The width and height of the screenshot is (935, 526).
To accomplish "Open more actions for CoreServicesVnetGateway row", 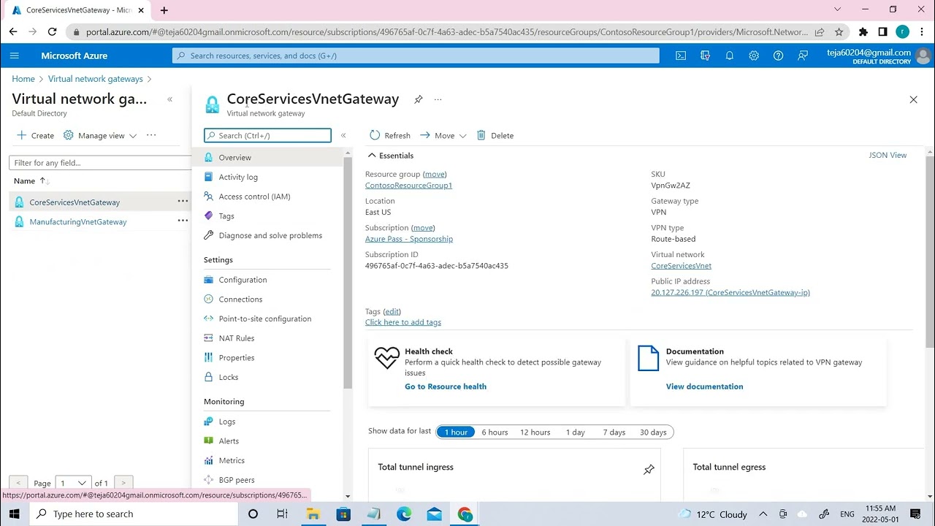I will 183,202.
